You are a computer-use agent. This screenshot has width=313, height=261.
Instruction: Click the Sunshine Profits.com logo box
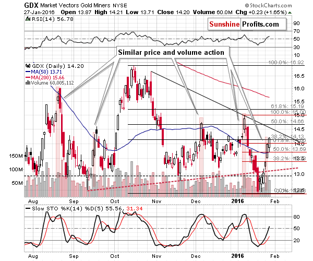click(x=247, y=25)
